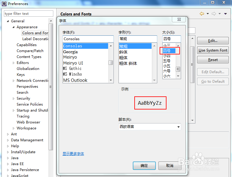Click the Go to Default button
The image size is (232, 177).
[x=213, y=82]
